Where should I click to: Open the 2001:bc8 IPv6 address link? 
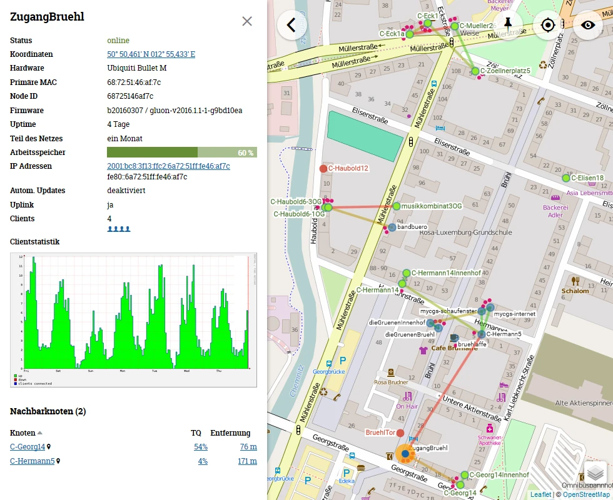click(168, 166)
